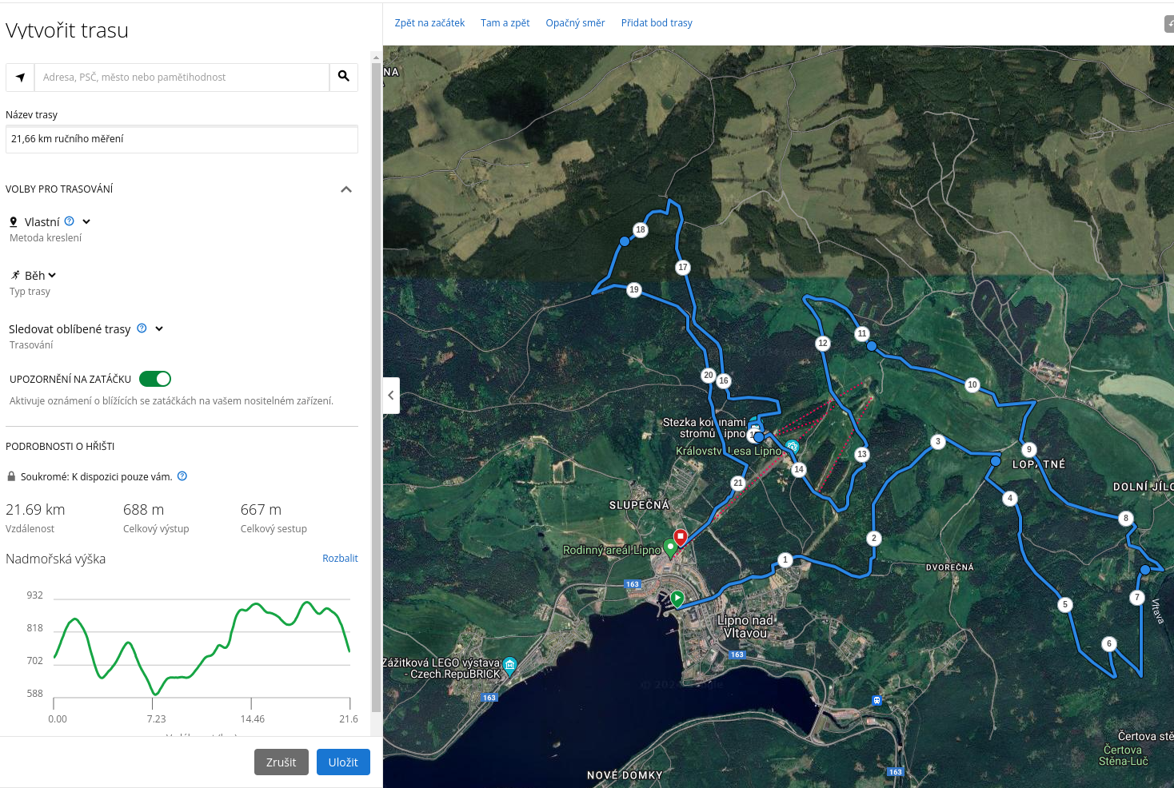Click help icon next to Vlastní
Viewport: 1174px width, 788px height.
point(70,221)
